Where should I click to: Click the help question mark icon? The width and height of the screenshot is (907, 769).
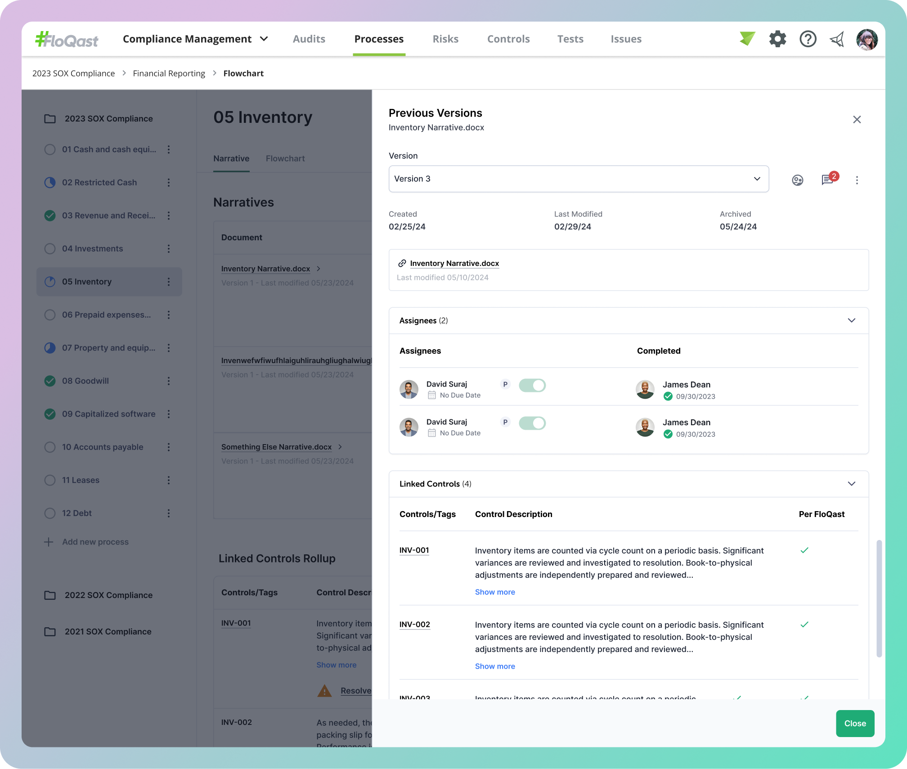click(808, 39)
